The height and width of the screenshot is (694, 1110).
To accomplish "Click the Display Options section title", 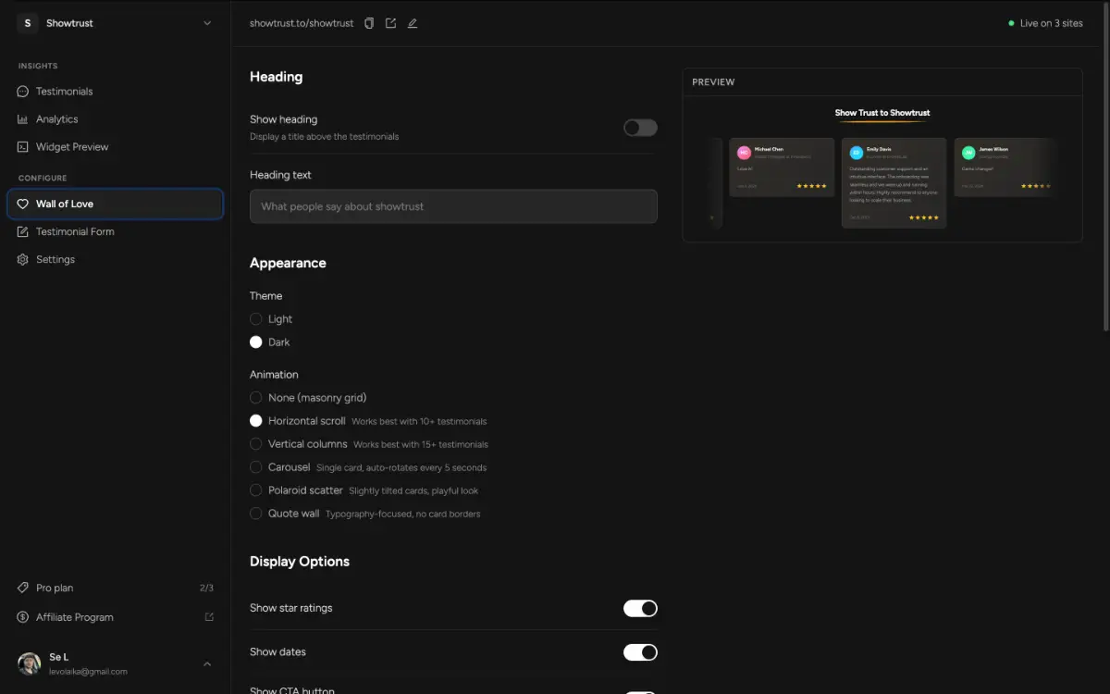I will point(300,562).
